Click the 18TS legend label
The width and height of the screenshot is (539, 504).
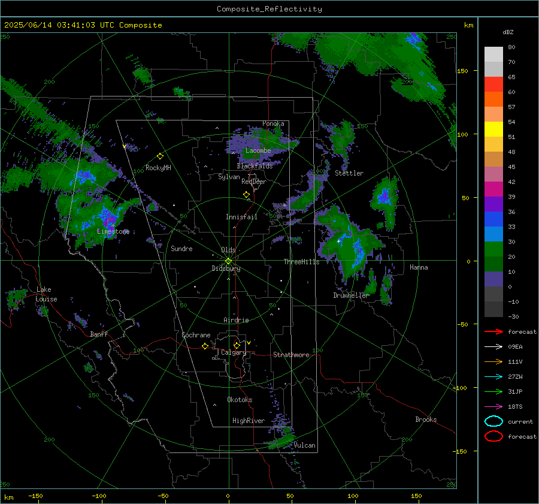[x=515, y=407]
